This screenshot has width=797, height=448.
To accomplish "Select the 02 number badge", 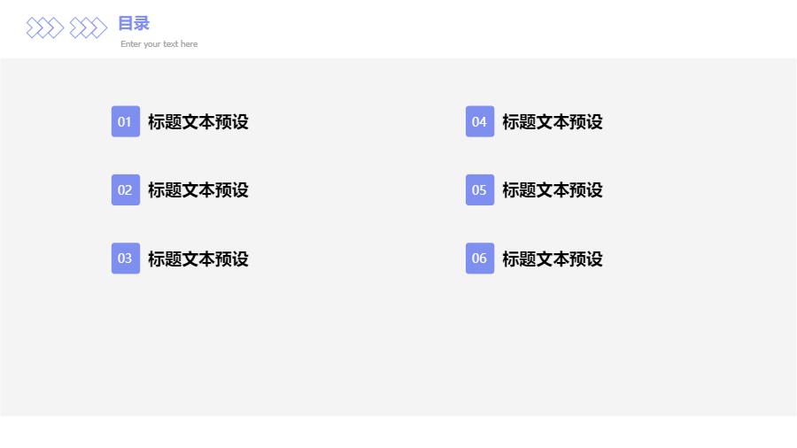I will [125, 189].
